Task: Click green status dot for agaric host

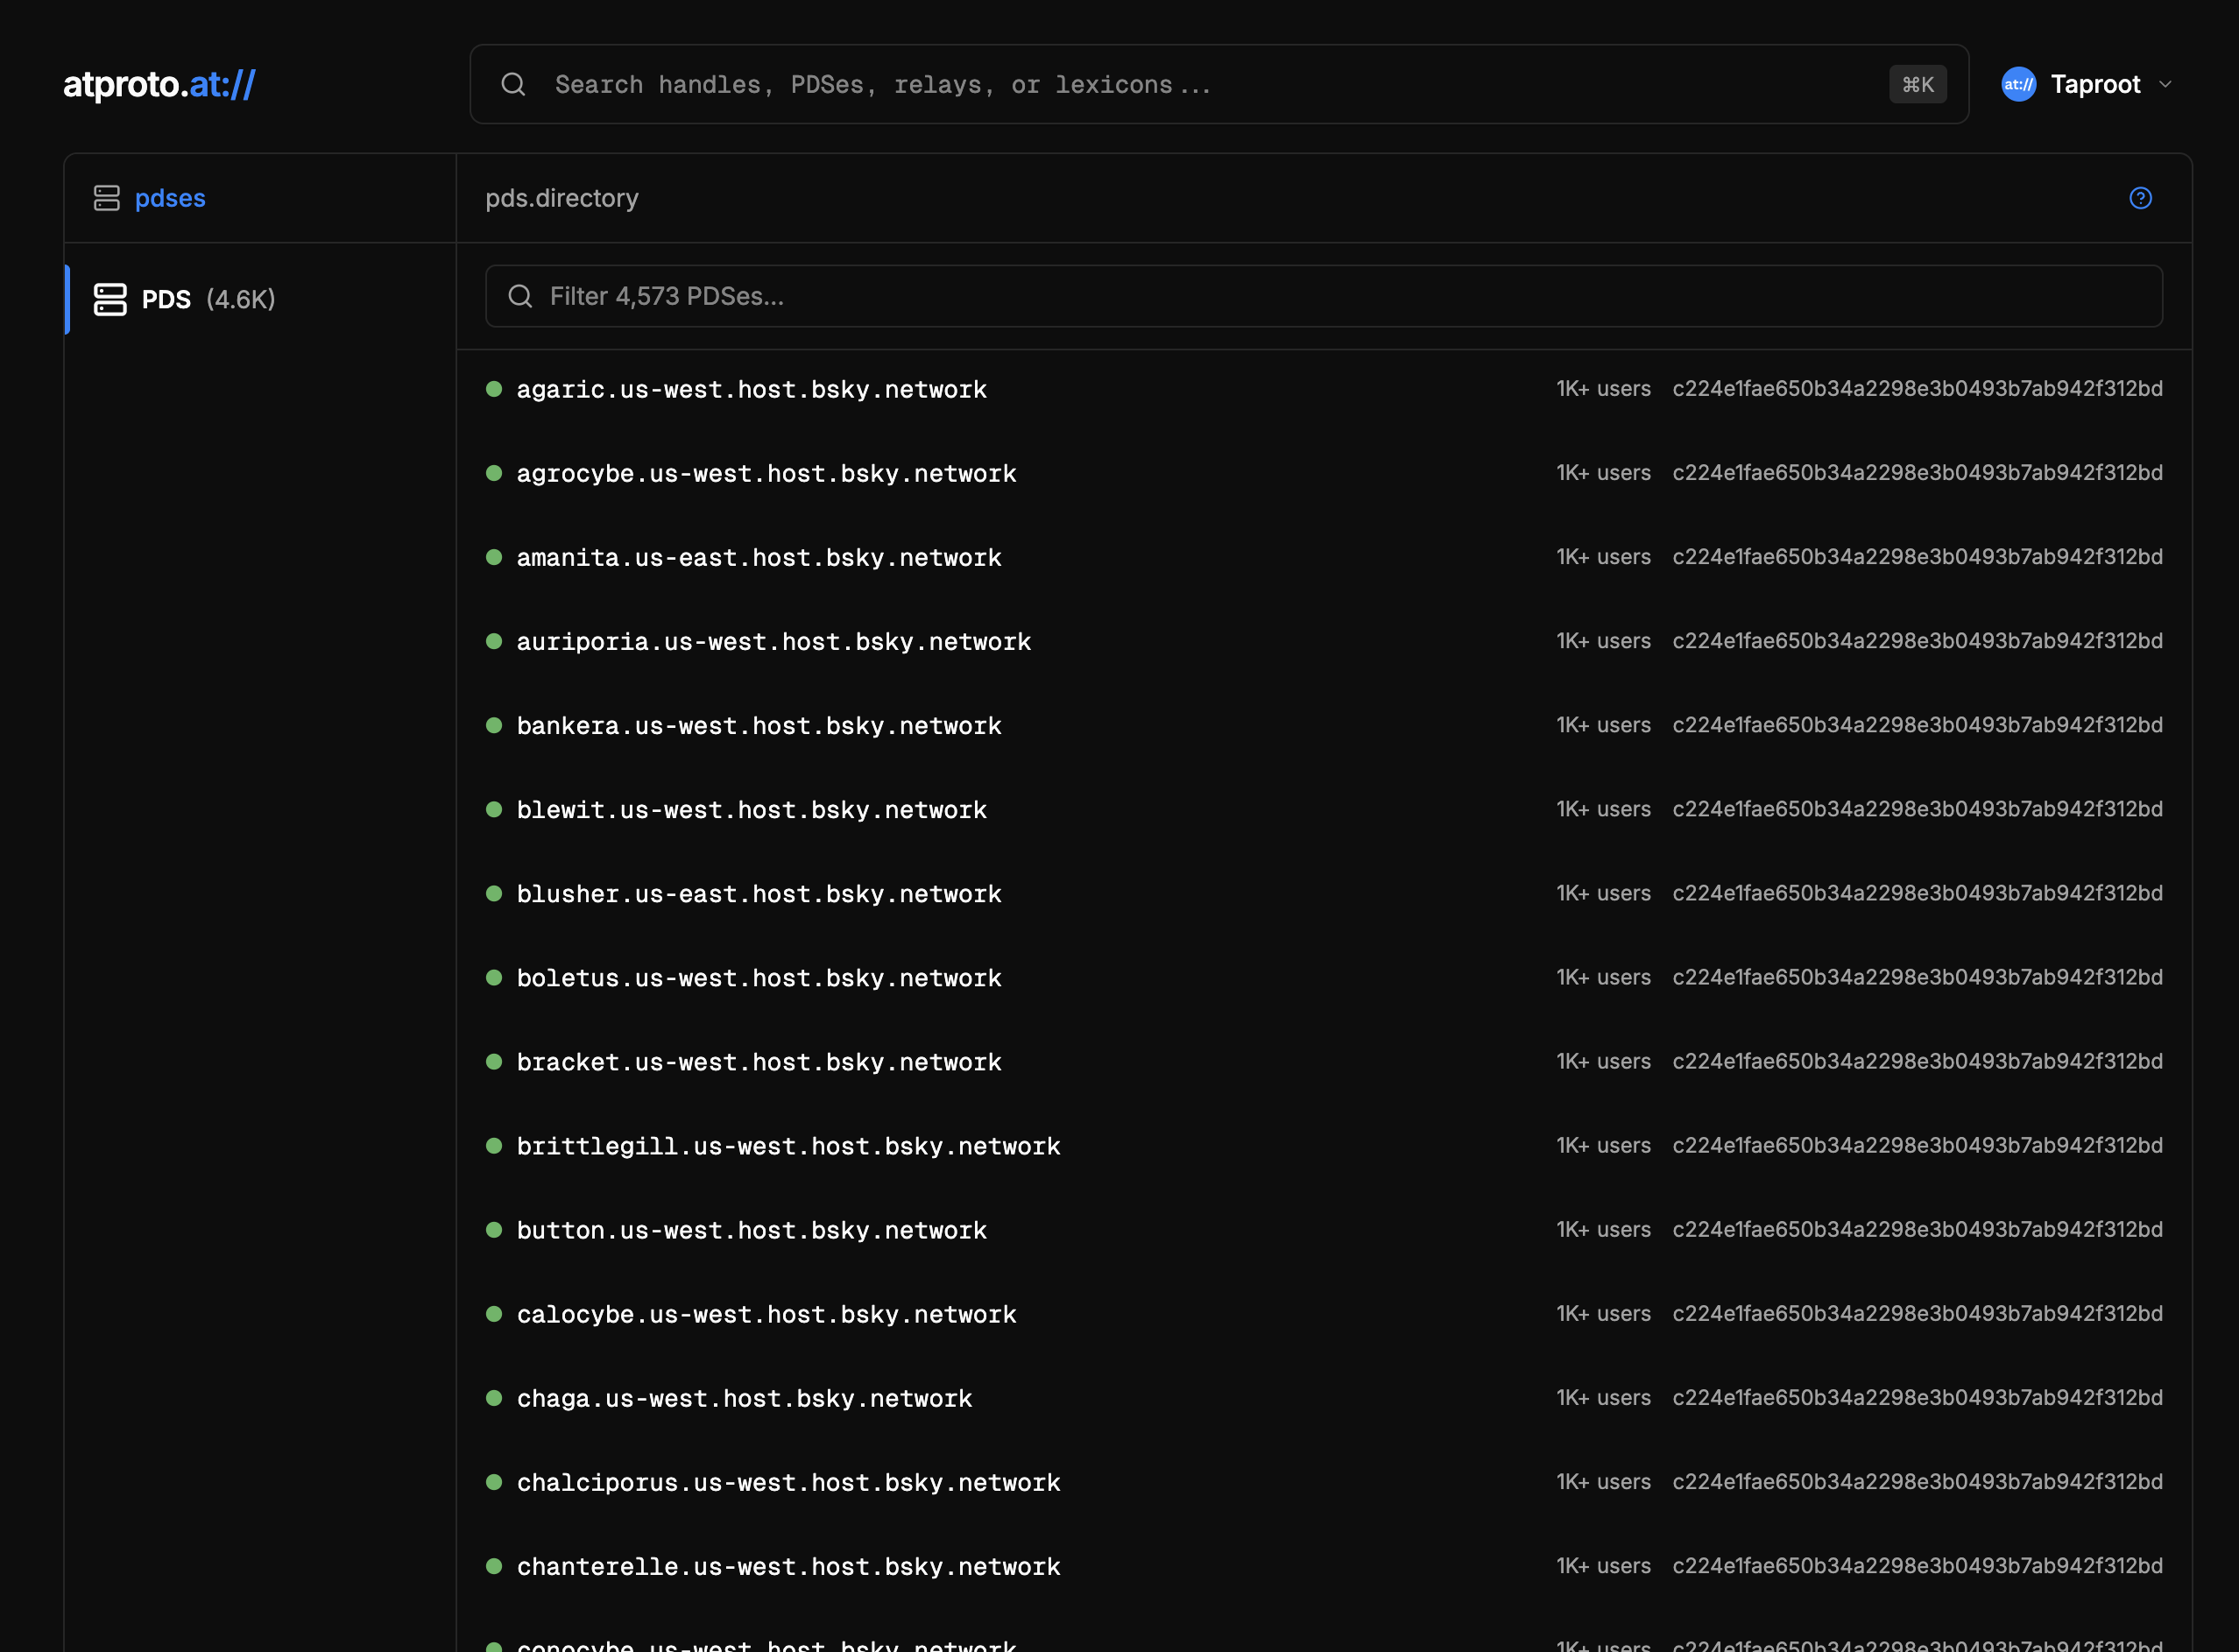Action: tap(494, 389)
